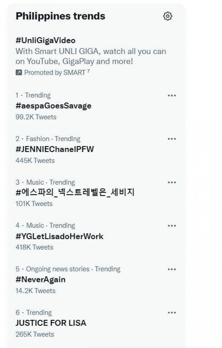The image size is (222, 348).
Task: View the #YGLetLisadoHerWork music trend
Action: pyautogui.click(x=59, y=237)
